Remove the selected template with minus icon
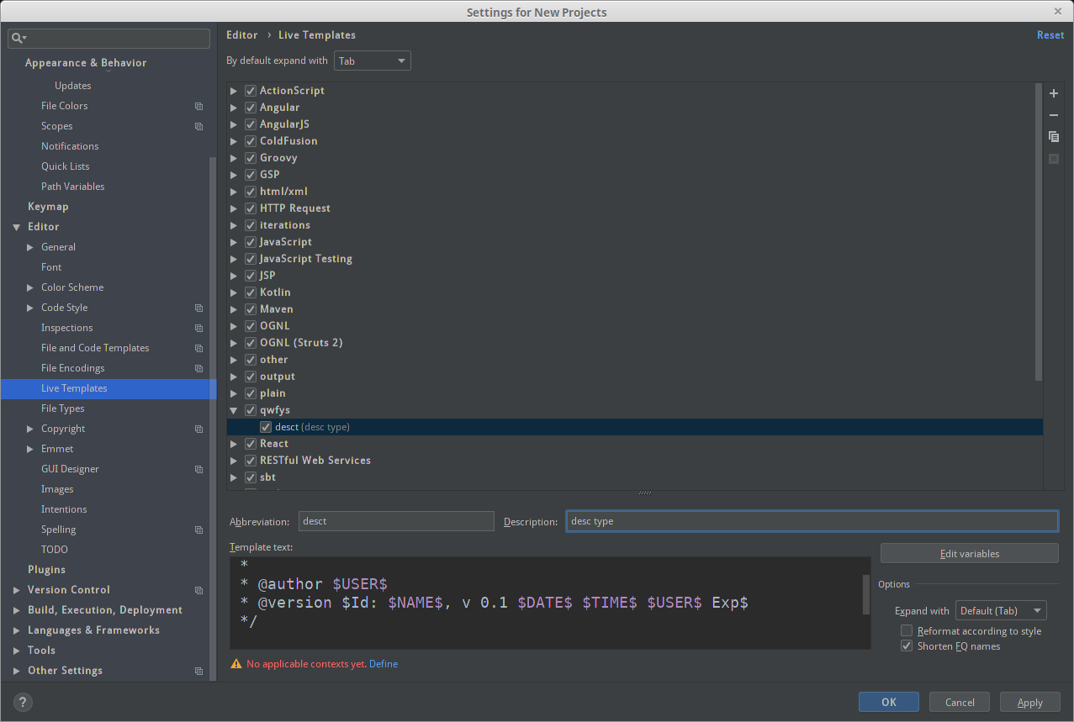The width and height of the screenshot is (1074, 722). [1054, 115]
